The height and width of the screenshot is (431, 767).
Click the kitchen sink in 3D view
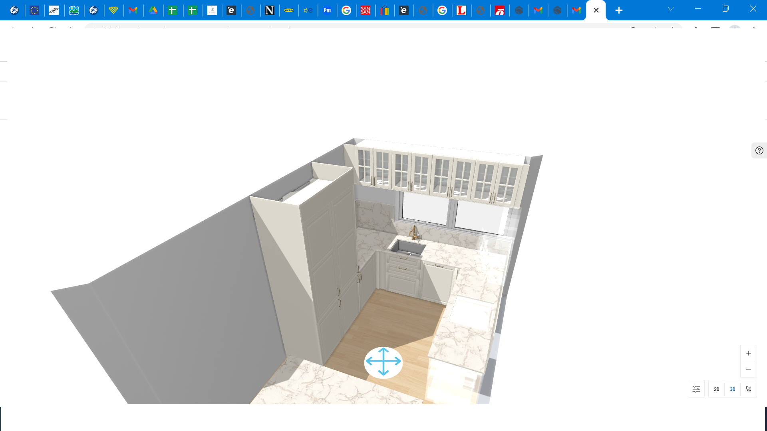tap(407, 247)
